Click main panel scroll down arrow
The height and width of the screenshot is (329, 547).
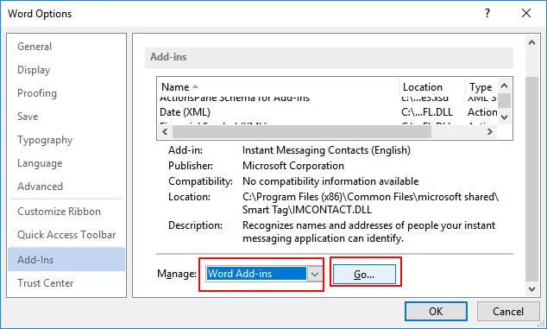coord(531,289)
